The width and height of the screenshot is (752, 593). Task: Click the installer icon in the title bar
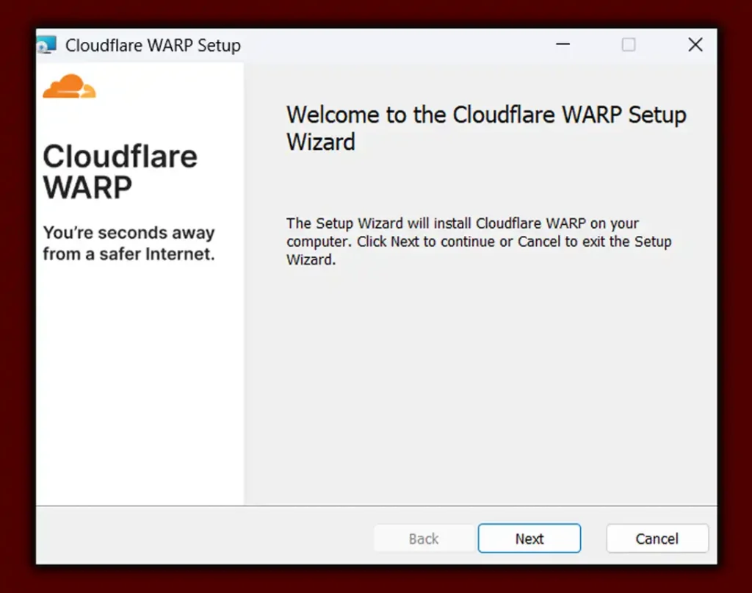(46, 45)
